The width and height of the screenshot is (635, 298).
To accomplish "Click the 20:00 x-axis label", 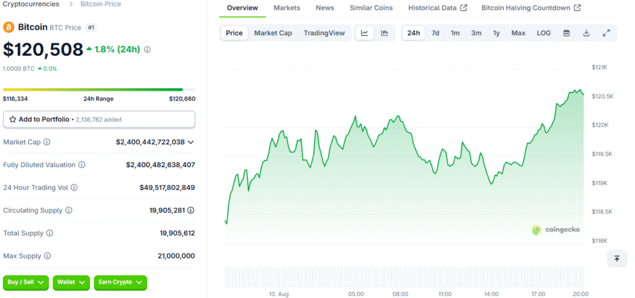I will [x=581, y=294].
